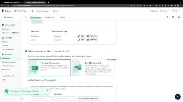Open Goto in sidebar
The image size is (183, 102).
click(x=4, y=80)
